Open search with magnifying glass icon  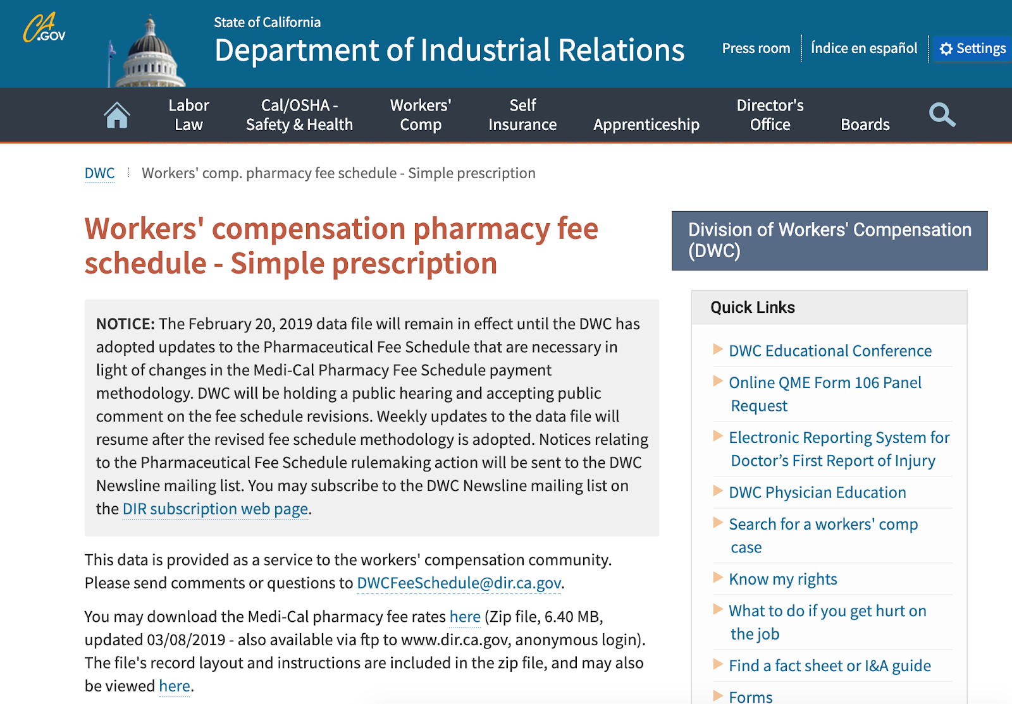[x=942, y=115]
